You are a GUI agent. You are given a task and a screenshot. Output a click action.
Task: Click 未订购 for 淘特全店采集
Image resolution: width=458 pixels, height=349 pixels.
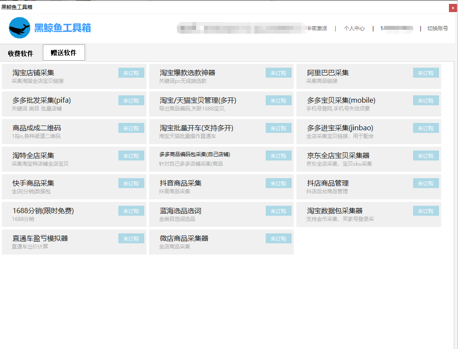pyautogui.click(x=131, y=156)
